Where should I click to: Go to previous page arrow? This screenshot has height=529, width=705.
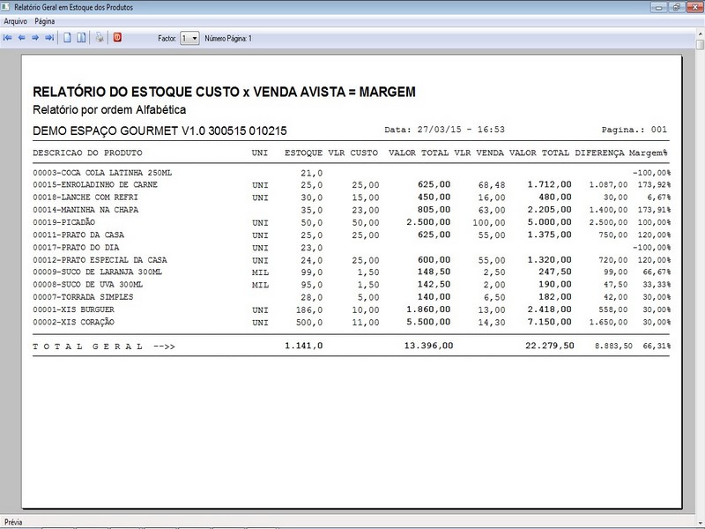click(21, 38)
